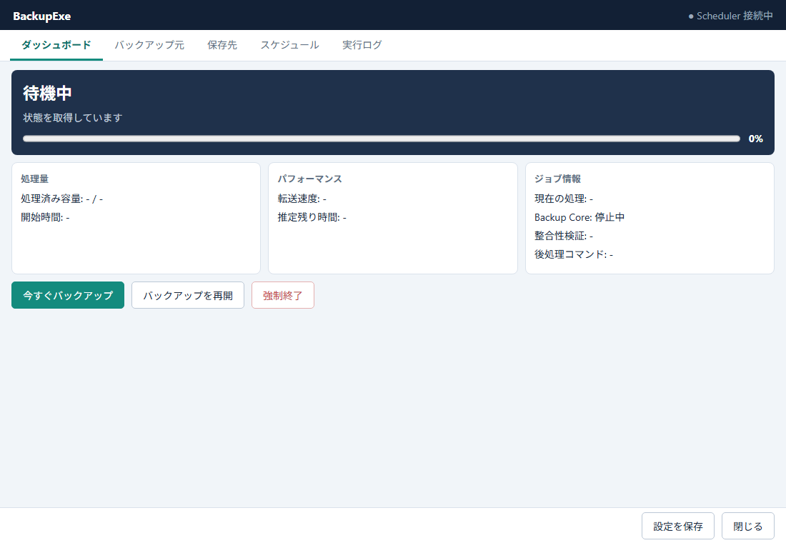Viewport: 786px width, 543px height.
Task: Click the 整合性検証 value line
Action: point(564,236)
